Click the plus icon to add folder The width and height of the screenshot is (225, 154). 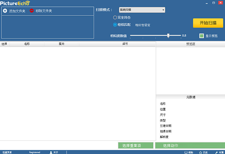click(5, 11)
